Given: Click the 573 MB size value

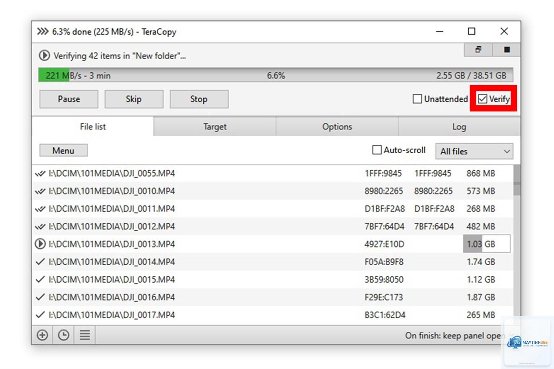Looking at the screenshot, I should point(481,191).
